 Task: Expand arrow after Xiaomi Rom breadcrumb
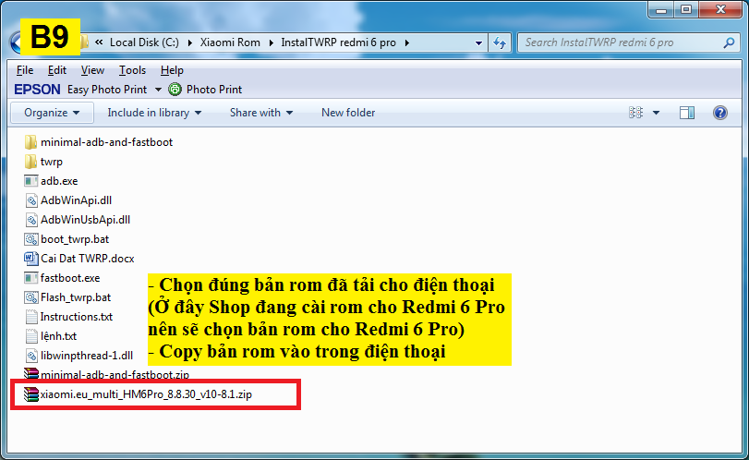pyautogui.click(x=271, y=43)
